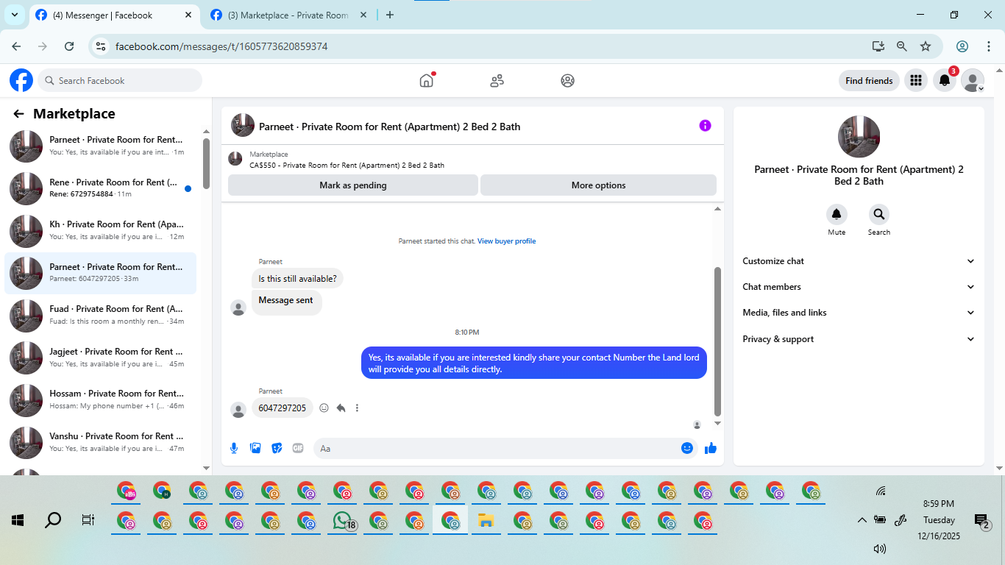Choose a sticker in the composer

click(x=277, y=447)
